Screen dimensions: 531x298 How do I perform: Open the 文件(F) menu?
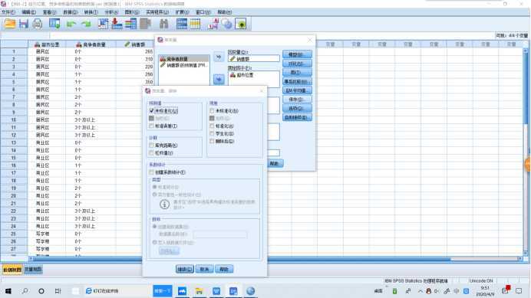point(8,12)
